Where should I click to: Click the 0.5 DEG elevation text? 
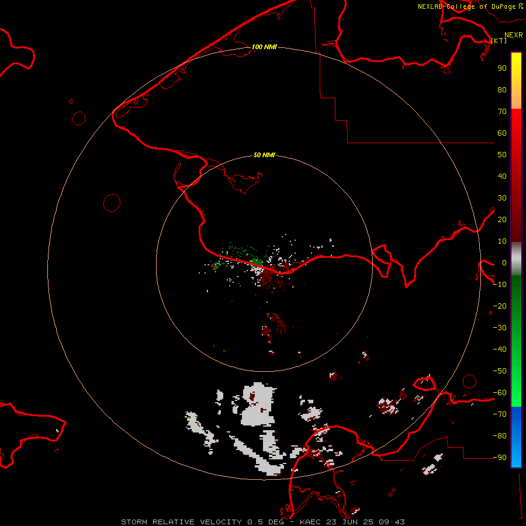point(265,522)
